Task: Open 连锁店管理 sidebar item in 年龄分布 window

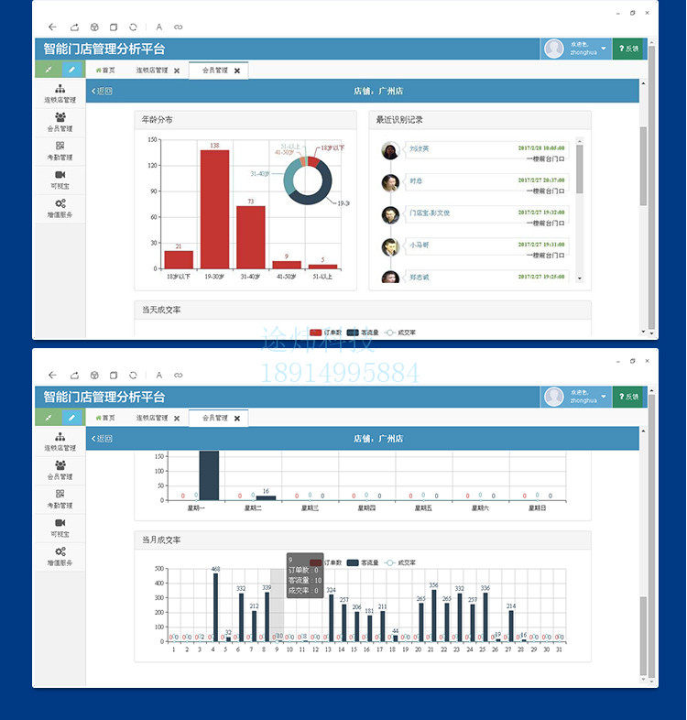Action: [60, 93]
